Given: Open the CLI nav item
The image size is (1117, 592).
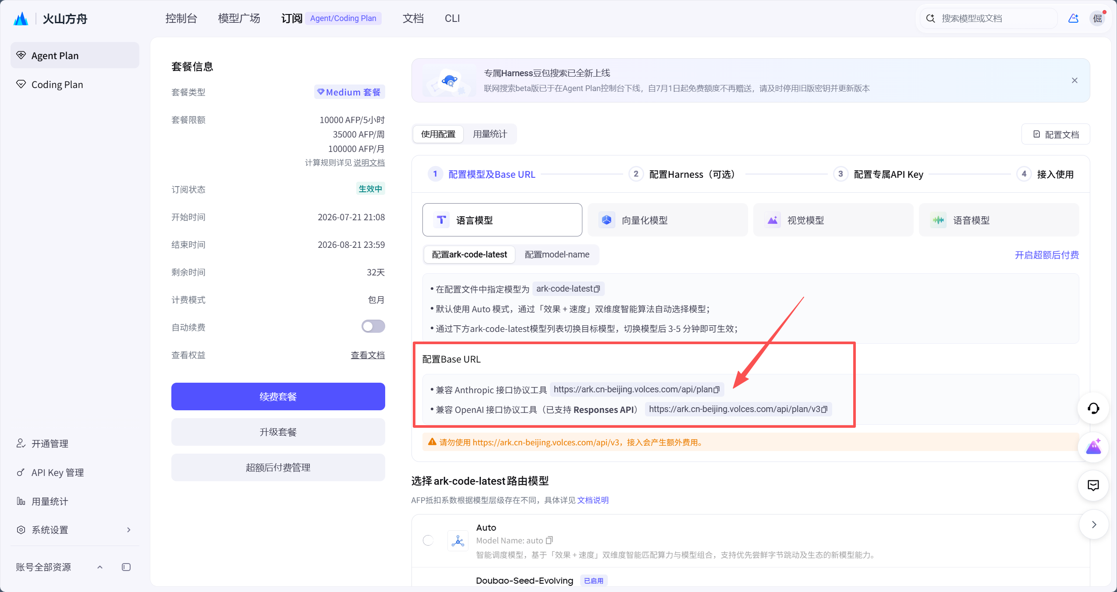Looking at the screenshot, I should (x=452, y=18).
